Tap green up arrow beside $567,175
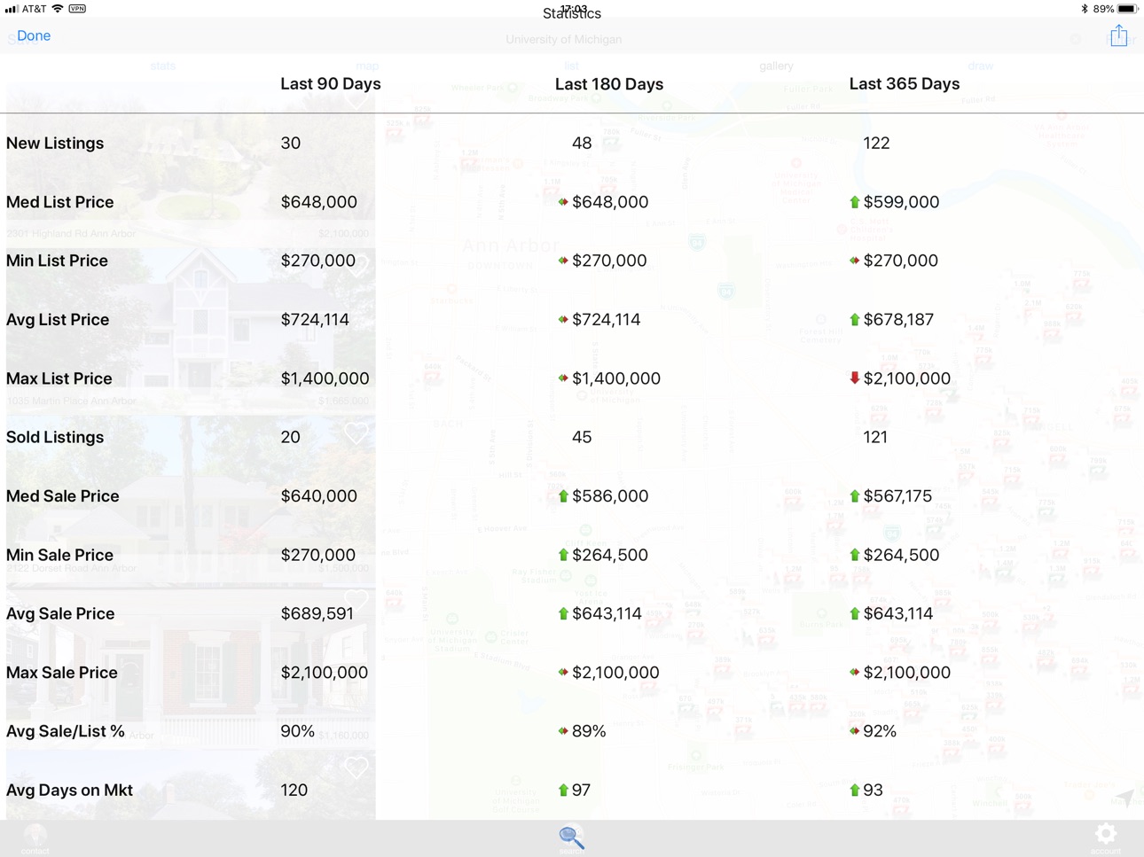The height and width of the screenshot is (857, 1144). pyautogui.click(x=855, y=496)
